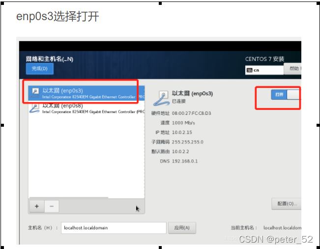The width and height of the screenshot is (320, 249).
Task: Remove selected device with minus button
Action: tap(52, 206)
